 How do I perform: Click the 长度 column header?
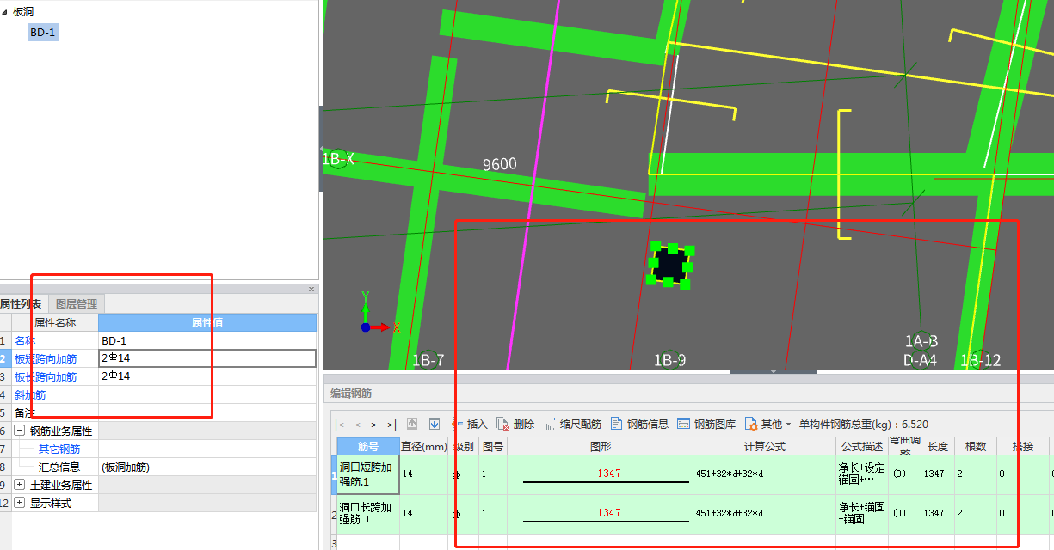click(938, 446)
